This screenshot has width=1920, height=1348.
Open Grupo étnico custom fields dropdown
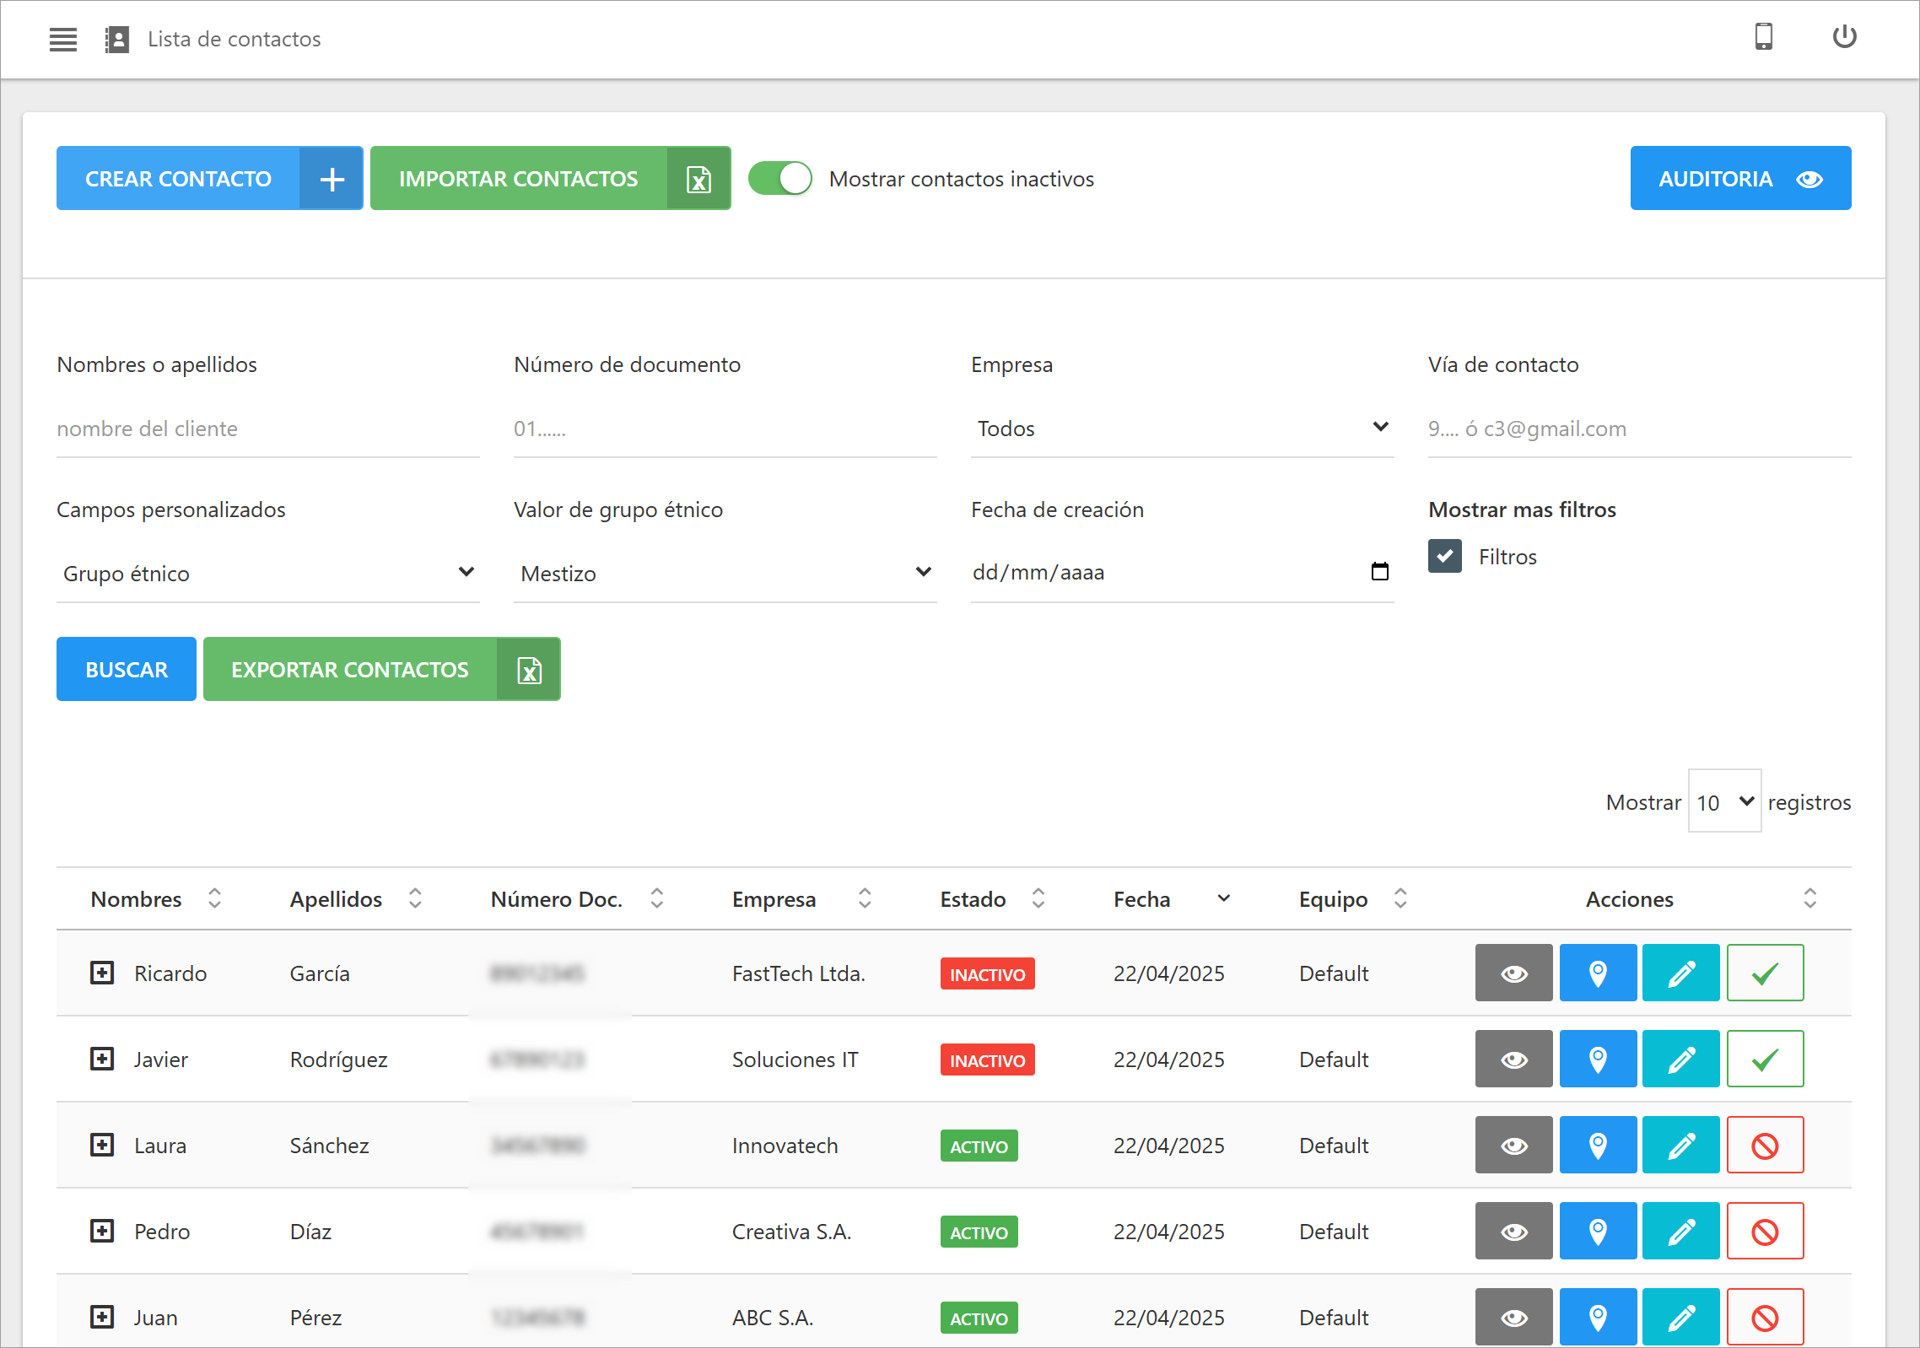tap(267, 574)
